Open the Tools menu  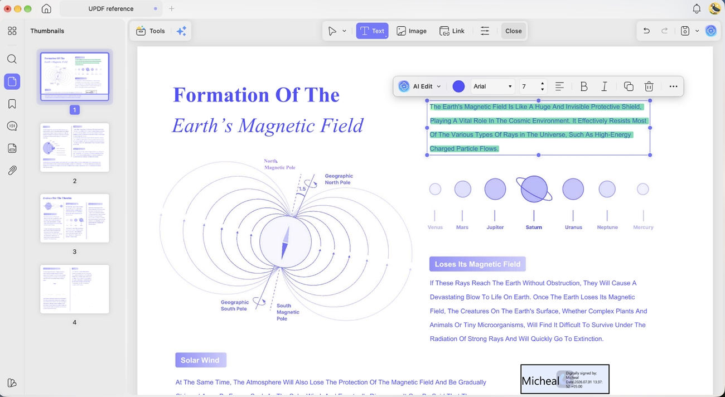151,31
